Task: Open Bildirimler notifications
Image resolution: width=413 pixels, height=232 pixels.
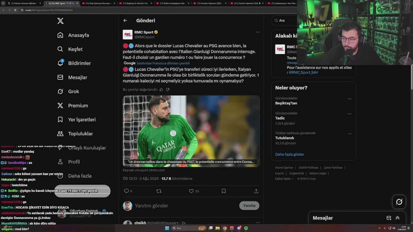Action: pyautogui.click(x=74, y=63)
